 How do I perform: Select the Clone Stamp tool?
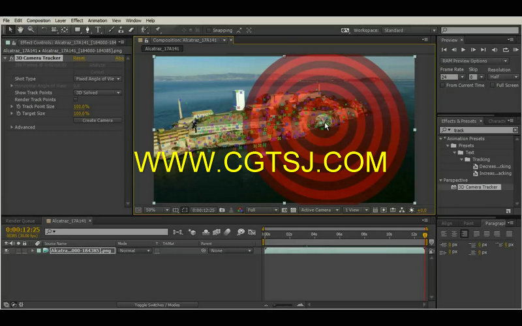pyautogui.click(x=121, y=30)
